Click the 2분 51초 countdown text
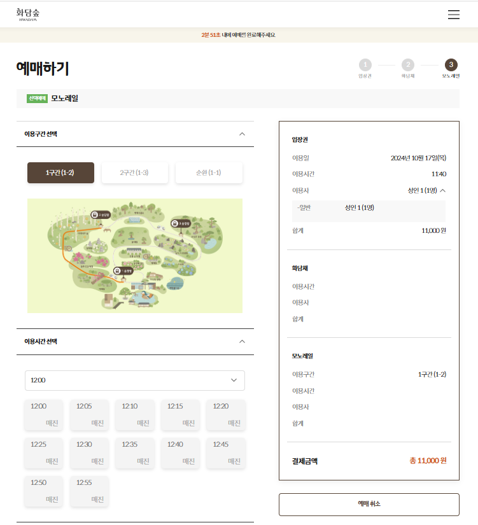Image resolution: width=478 pixels, height=525 pixels. tap(211, 35)
